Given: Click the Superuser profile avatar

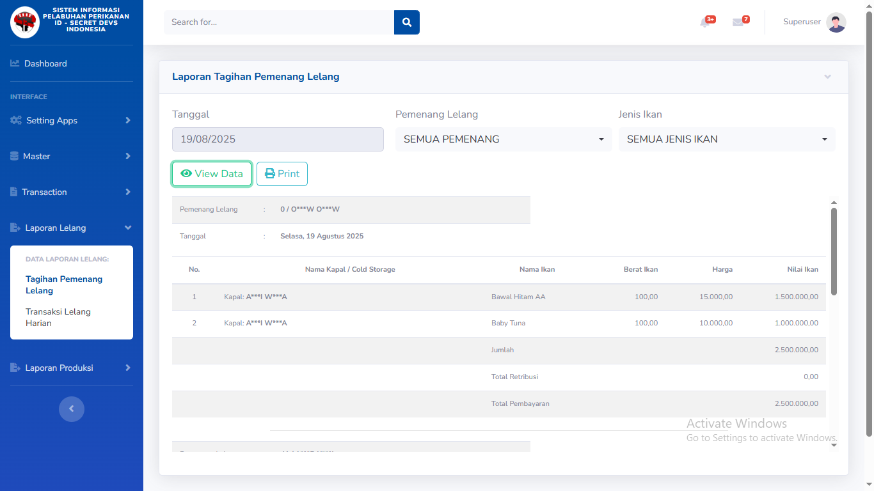Looking at the screenshot, I should click(x=836, y=22).
